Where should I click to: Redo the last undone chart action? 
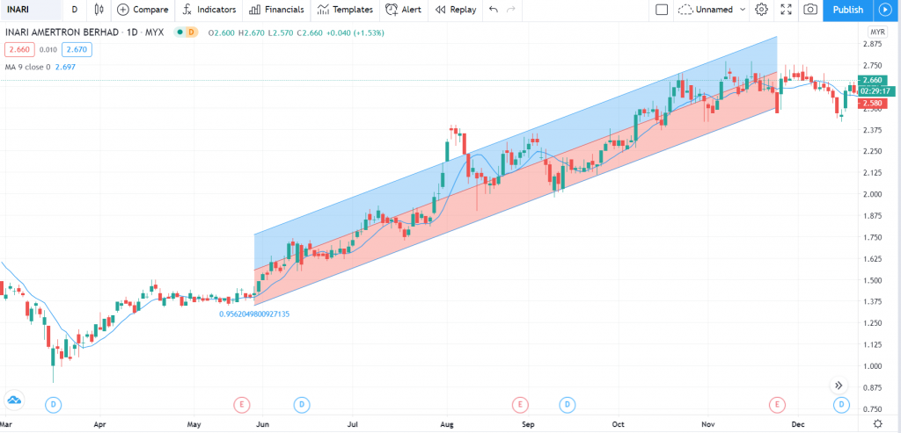512,10
